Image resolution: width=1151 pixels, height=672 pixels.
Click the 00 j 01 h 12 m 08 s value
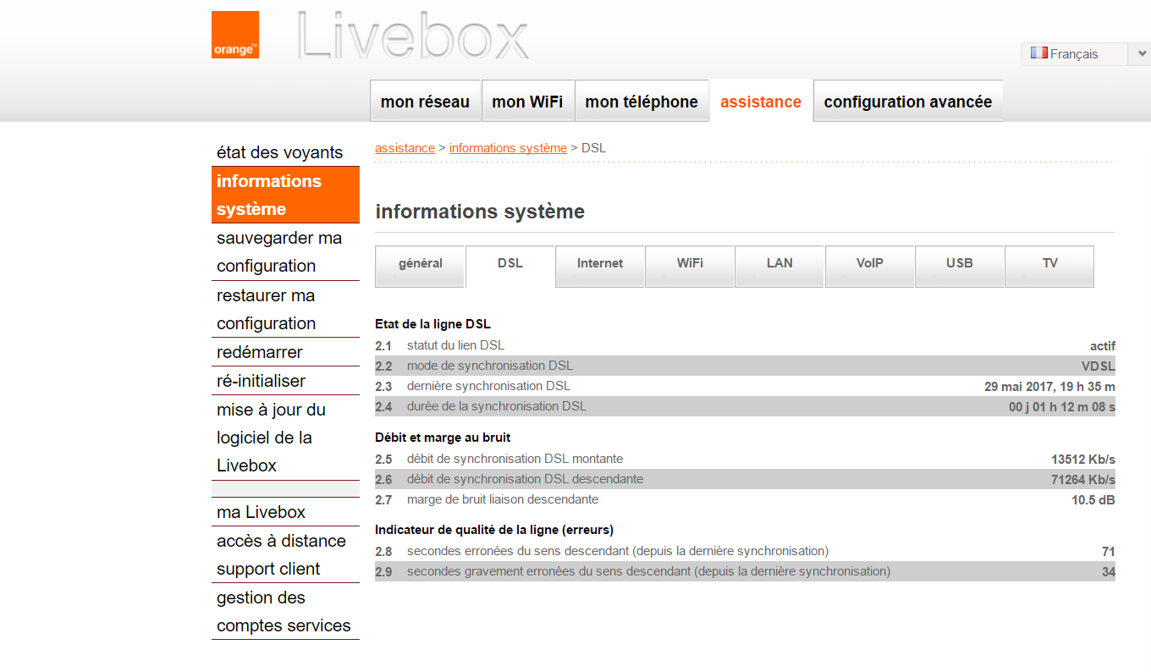coord(1062,406)
